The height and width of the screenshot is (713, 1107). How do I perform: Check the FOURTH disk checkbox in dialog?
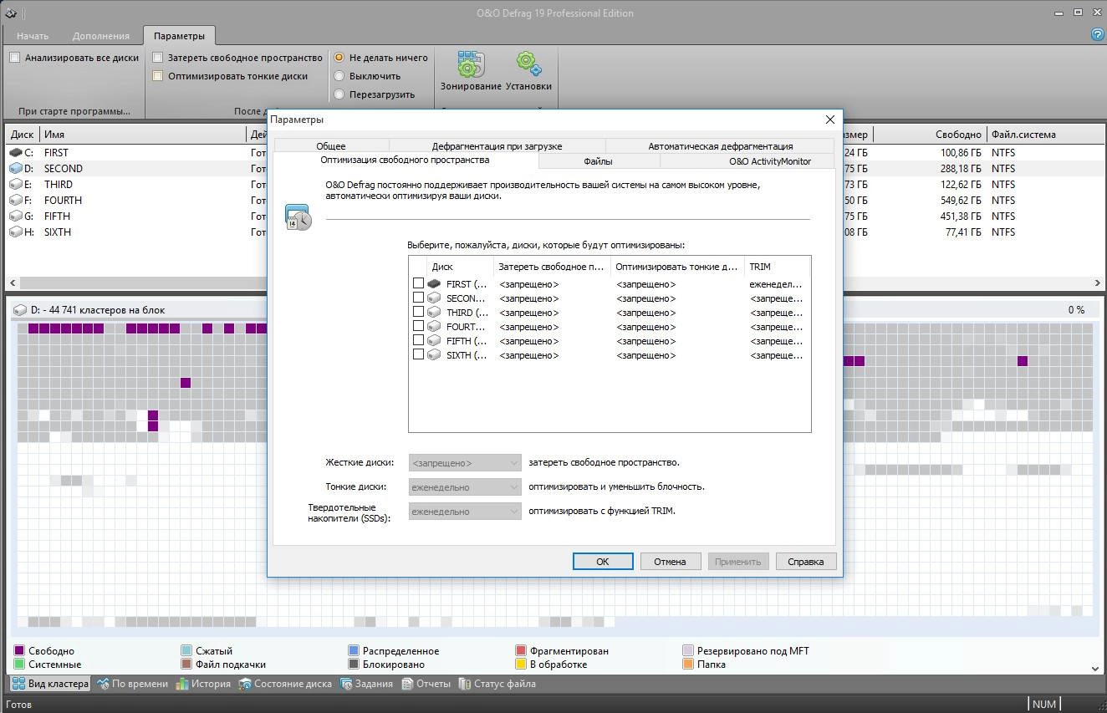click(418, 327)
